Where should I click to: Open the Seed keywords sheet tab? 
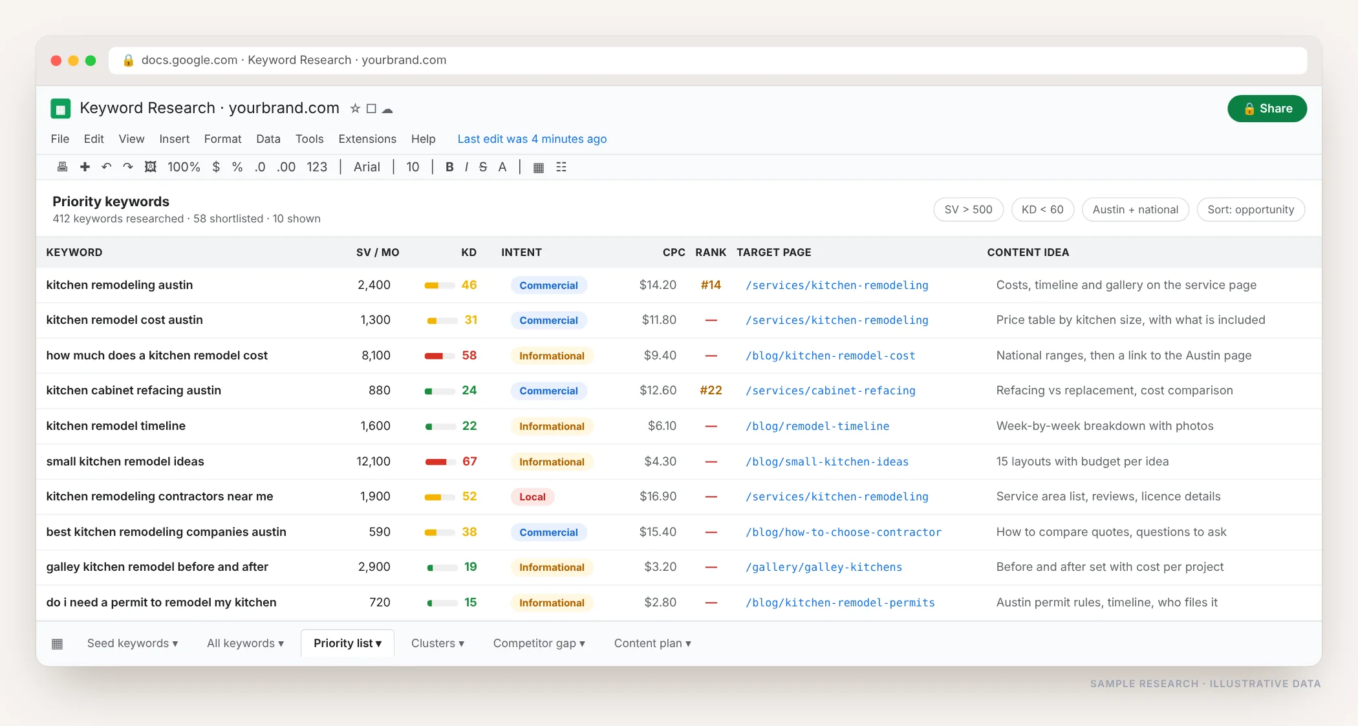click(133, 643)
